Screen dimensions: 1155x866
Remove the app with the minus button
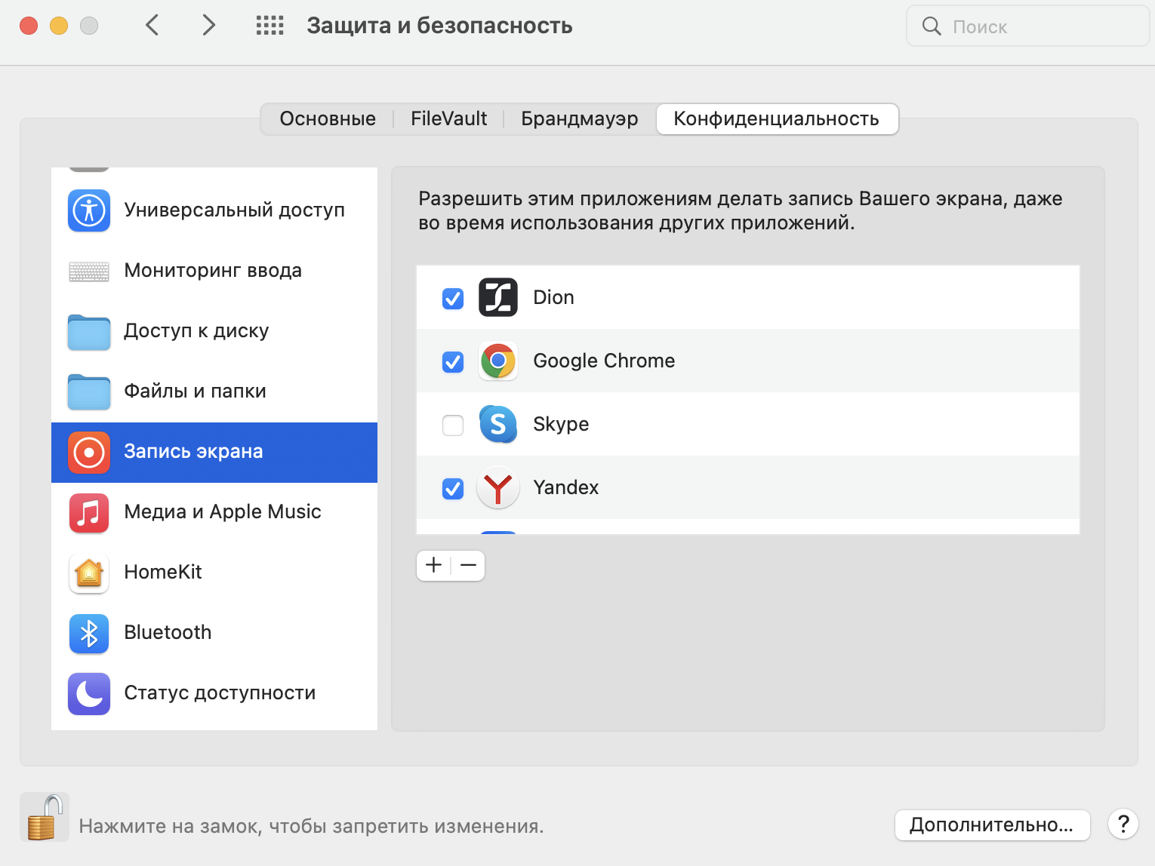468,565
